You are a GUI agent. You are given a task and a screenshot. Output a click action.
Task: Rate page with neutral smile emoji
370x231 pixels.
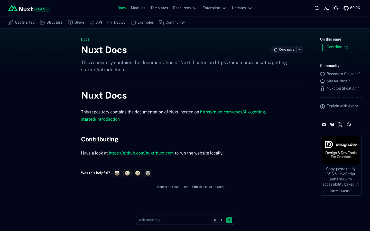[127, 173]
